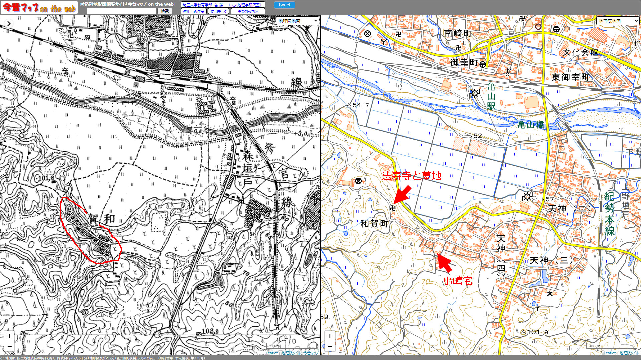Open right map layer dropdown 地理院地図
The image size is (641, 360).
[618, 21]
